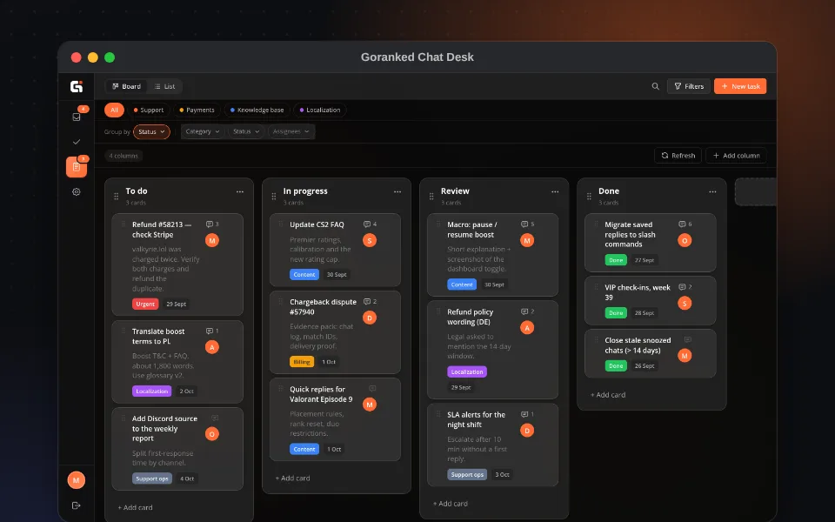835x522 pixels.
Task: Create a New task
Action: 740,86
